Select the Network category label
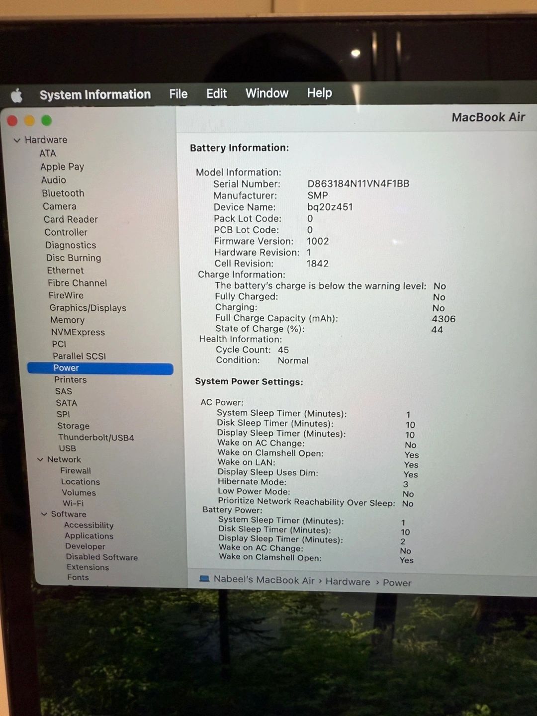The height and width of the screenshot is (716, 537). pyautogui.click(x=64, y=459)
